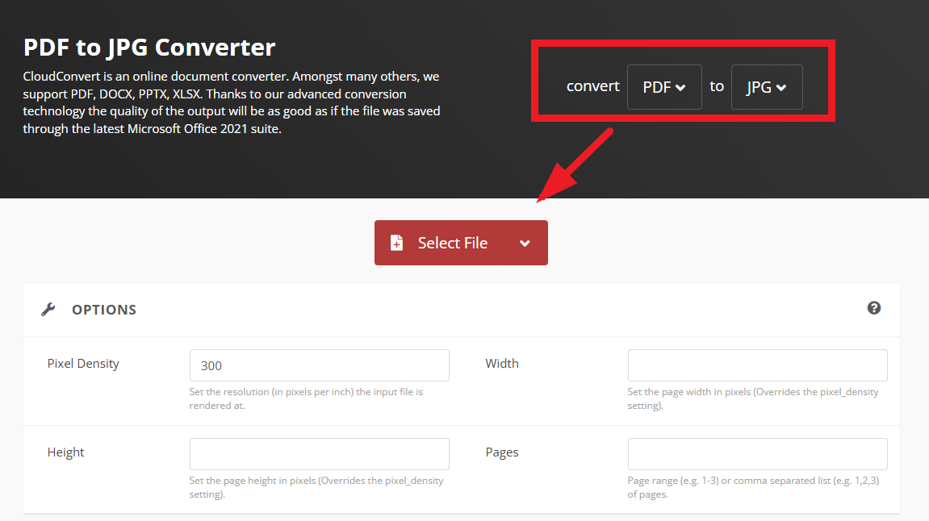Click the CloudConvert description paragraph
This screenshot has width=929, height=521.
232,102
